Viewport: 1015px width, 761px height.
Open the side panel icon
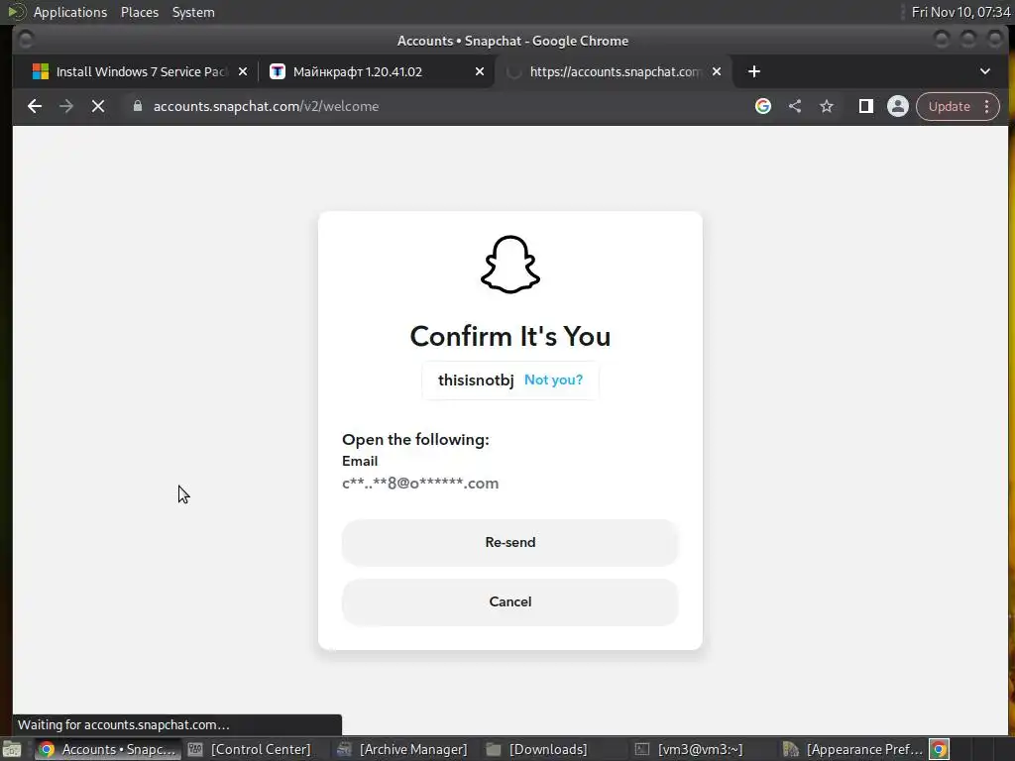coord(865,106)
